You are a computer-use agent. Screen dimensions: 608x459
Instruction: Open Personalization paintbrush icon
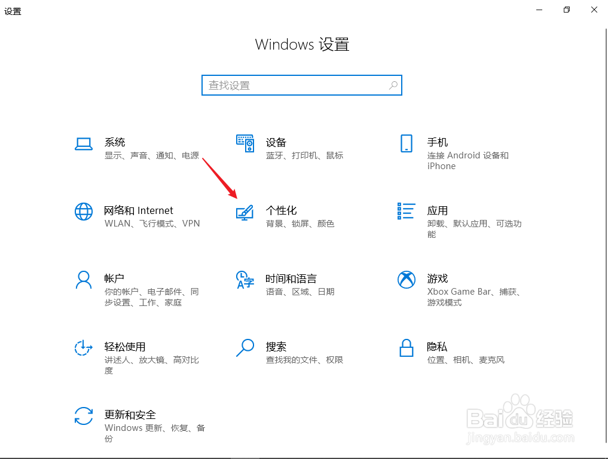coord(245,212)
